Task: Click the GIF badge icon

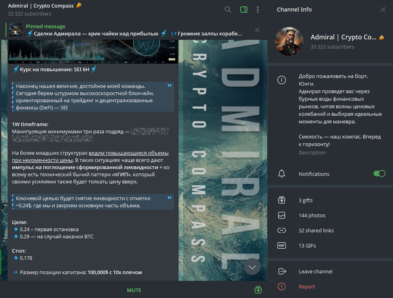Action: coord(282,245)
